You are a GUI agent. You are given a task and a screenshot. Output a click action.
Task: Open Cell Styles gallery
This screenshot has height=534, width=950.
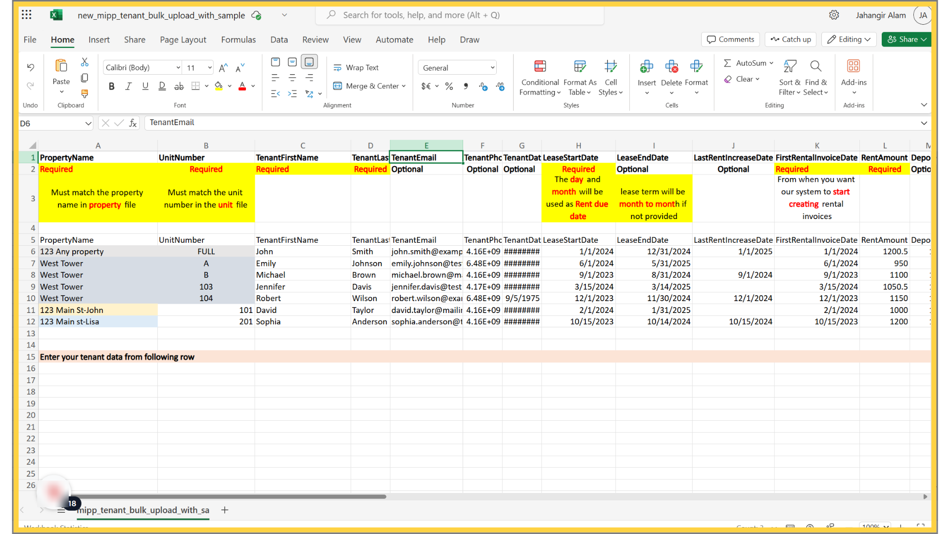click(x=611, y=78)
